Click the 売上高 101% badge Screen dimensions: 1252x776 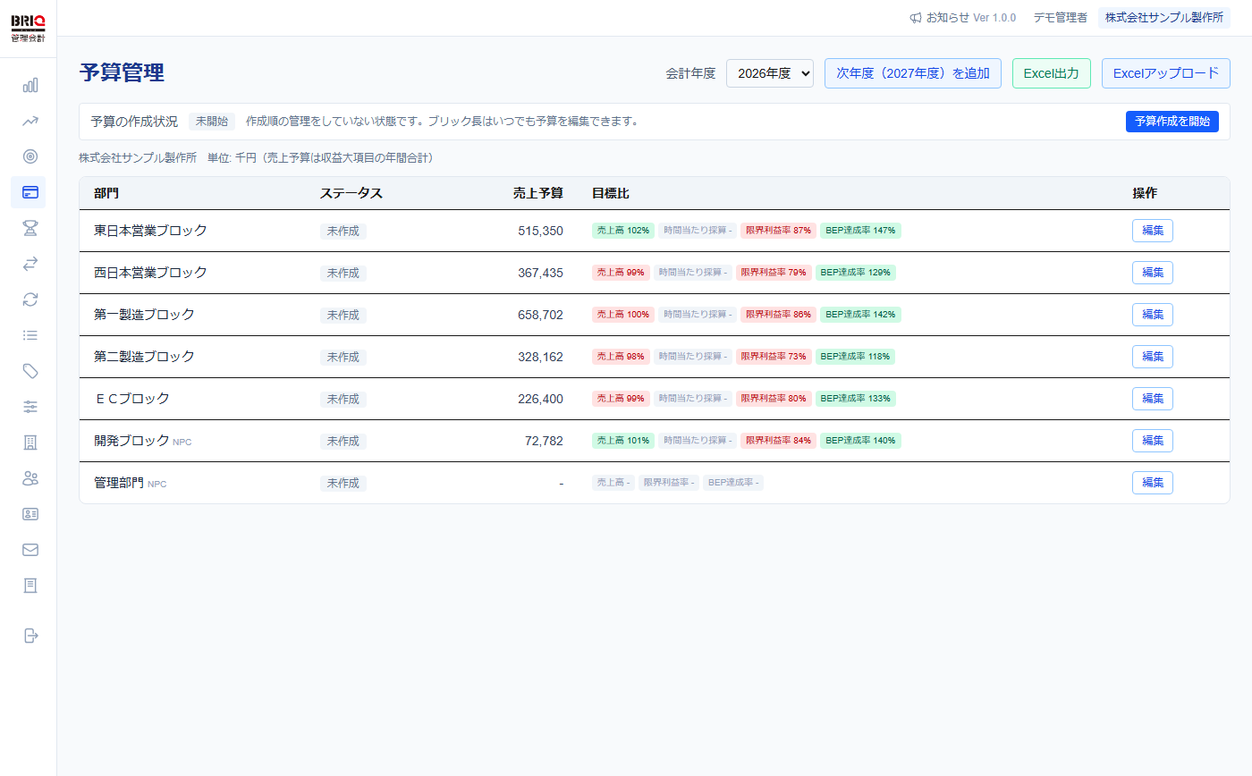[623, 441]
